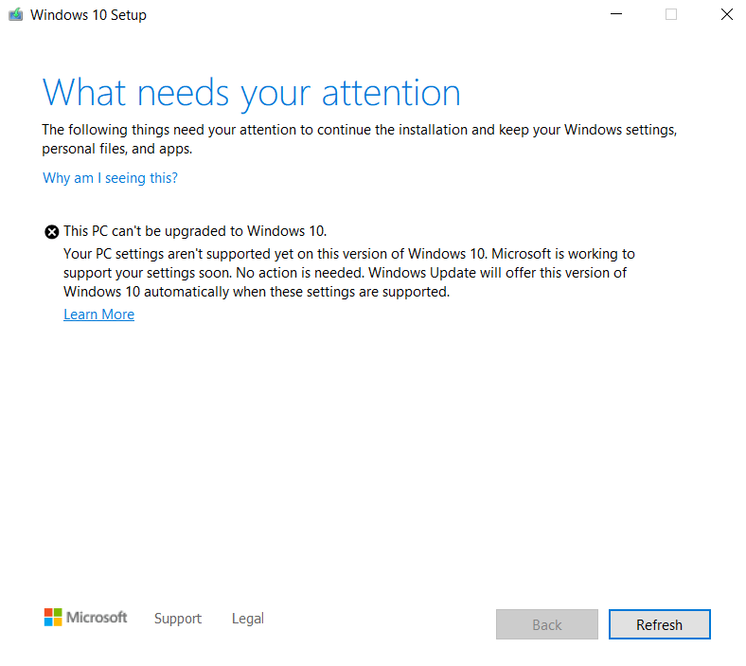
Task: Open the 'Why am I seeing this?' link
Action: pos(110,178)
